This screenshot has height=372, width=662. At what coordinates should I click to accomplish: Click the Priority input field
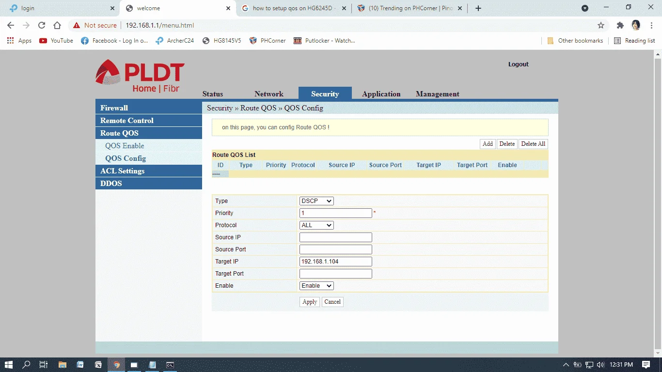(336, 213)
